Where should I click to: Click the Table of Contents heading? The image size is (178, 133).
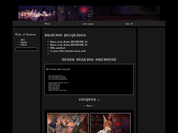pos(25,34)
